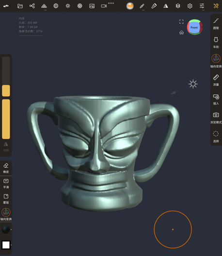Toggle fullscreen view mode
The width and height of the screenshot is (222, 256).
[x=181, y=22]
